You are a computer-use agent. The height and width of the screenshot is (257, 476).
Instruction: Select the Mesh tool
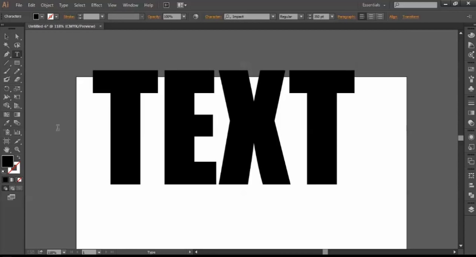(6, 114)
